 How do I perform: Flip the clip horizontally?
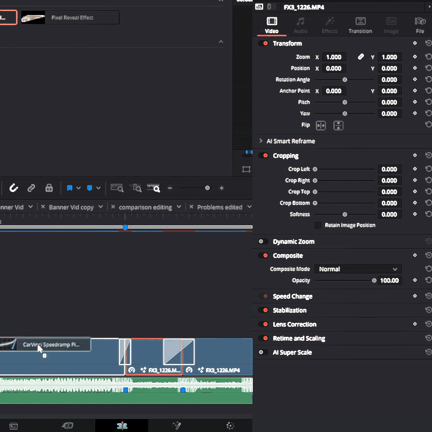coord(321,125)
